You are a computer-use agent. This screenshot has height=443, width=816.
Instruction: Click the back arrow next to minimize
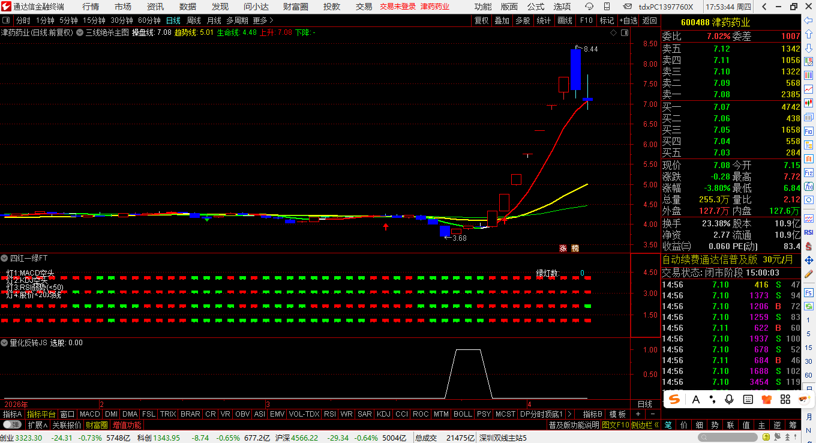[x=764, y=7]
